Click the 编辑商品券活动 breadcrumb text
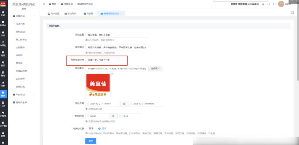 point(85,4)
